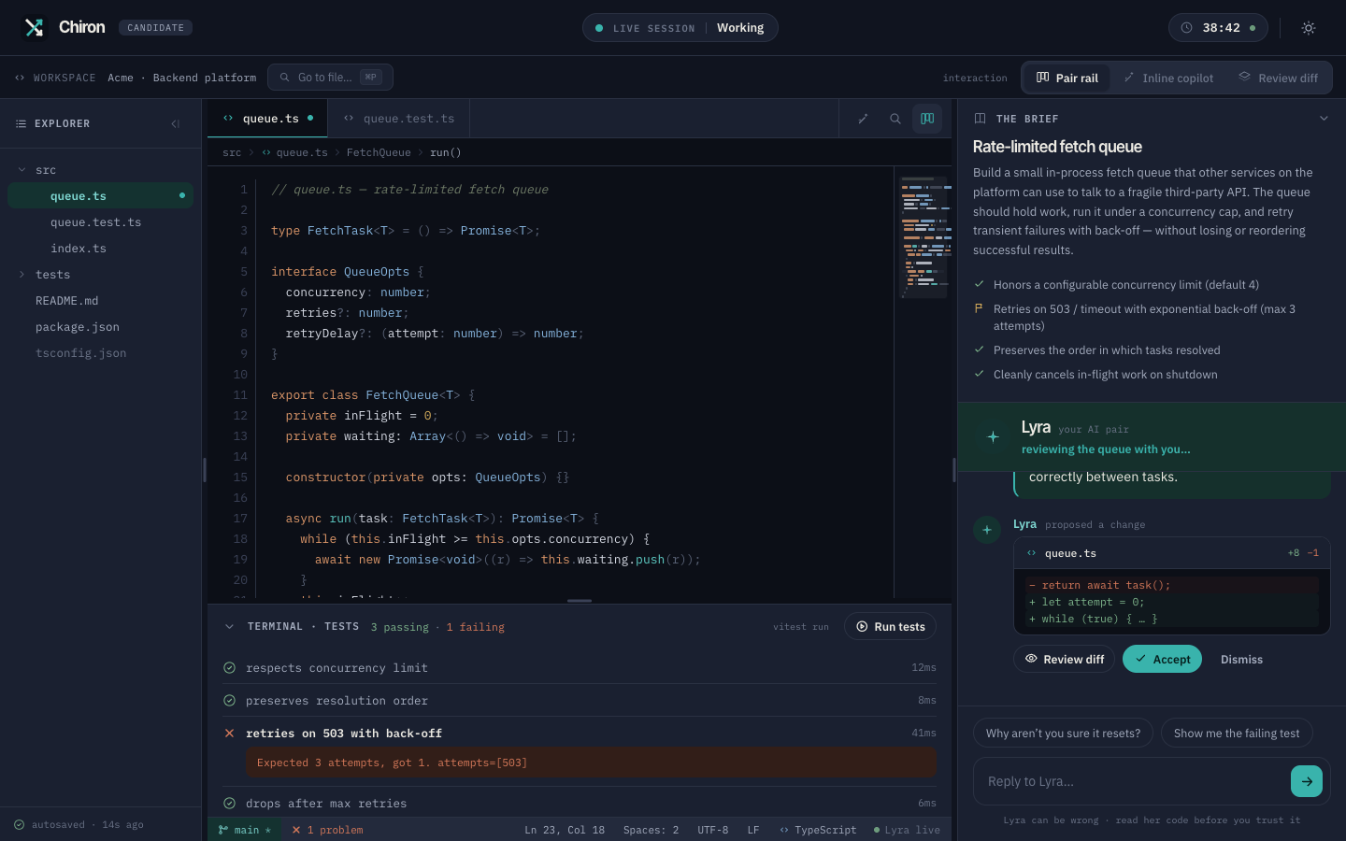Click the passed icon for preserves resolution order

pos(229,701)
